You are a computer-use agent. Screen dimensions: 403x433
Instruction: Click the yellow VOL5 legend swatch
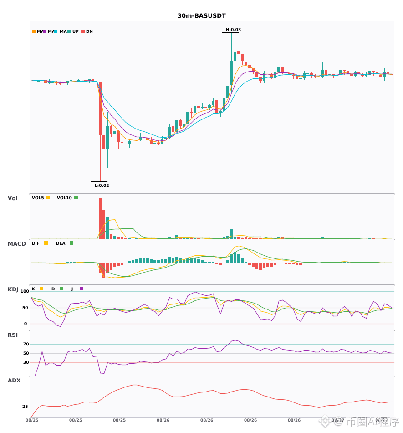pyautogui.click(x=48, y=197)
